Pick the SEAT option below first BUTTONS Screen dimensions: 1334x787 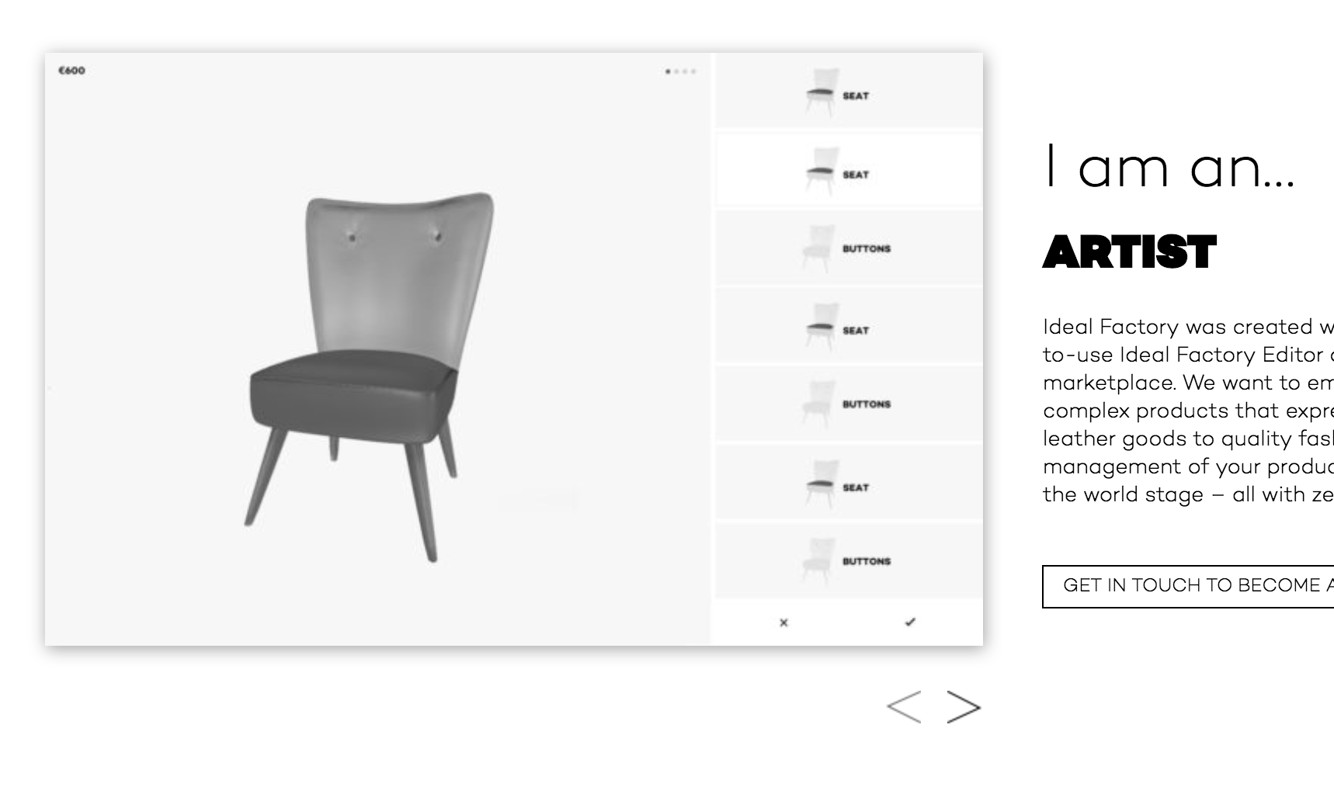click(x=849, y=327)
